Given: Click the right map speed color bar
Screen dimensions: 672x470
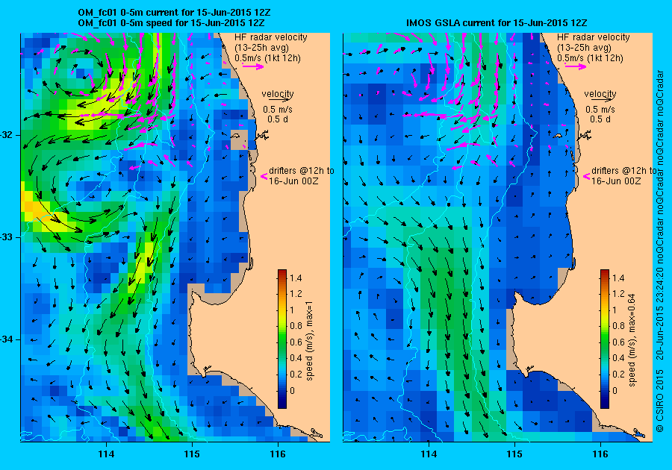Looking at the screenshot, I should (605, 339).
